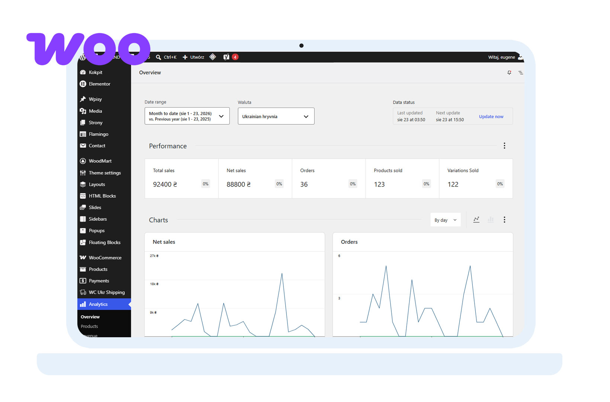Open Witaj, eugene user menu
This screenshot has height=402, width=610.
[505, 57]
